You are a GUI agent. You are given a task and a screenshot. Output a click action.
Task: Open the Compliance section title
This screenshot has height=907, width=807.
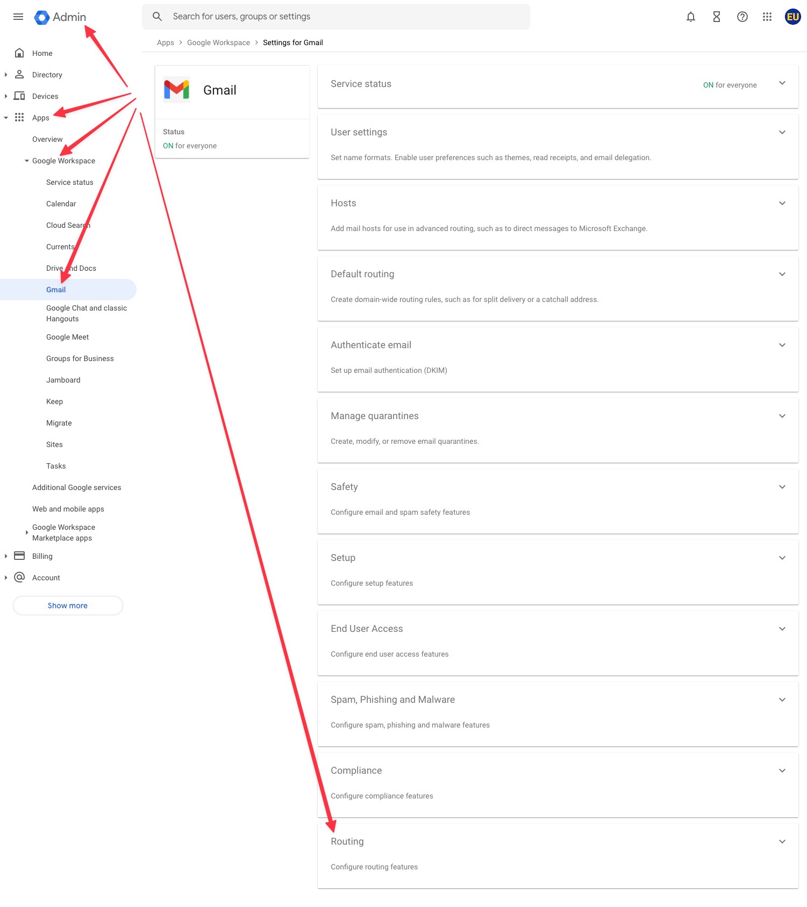click(356, 771)
